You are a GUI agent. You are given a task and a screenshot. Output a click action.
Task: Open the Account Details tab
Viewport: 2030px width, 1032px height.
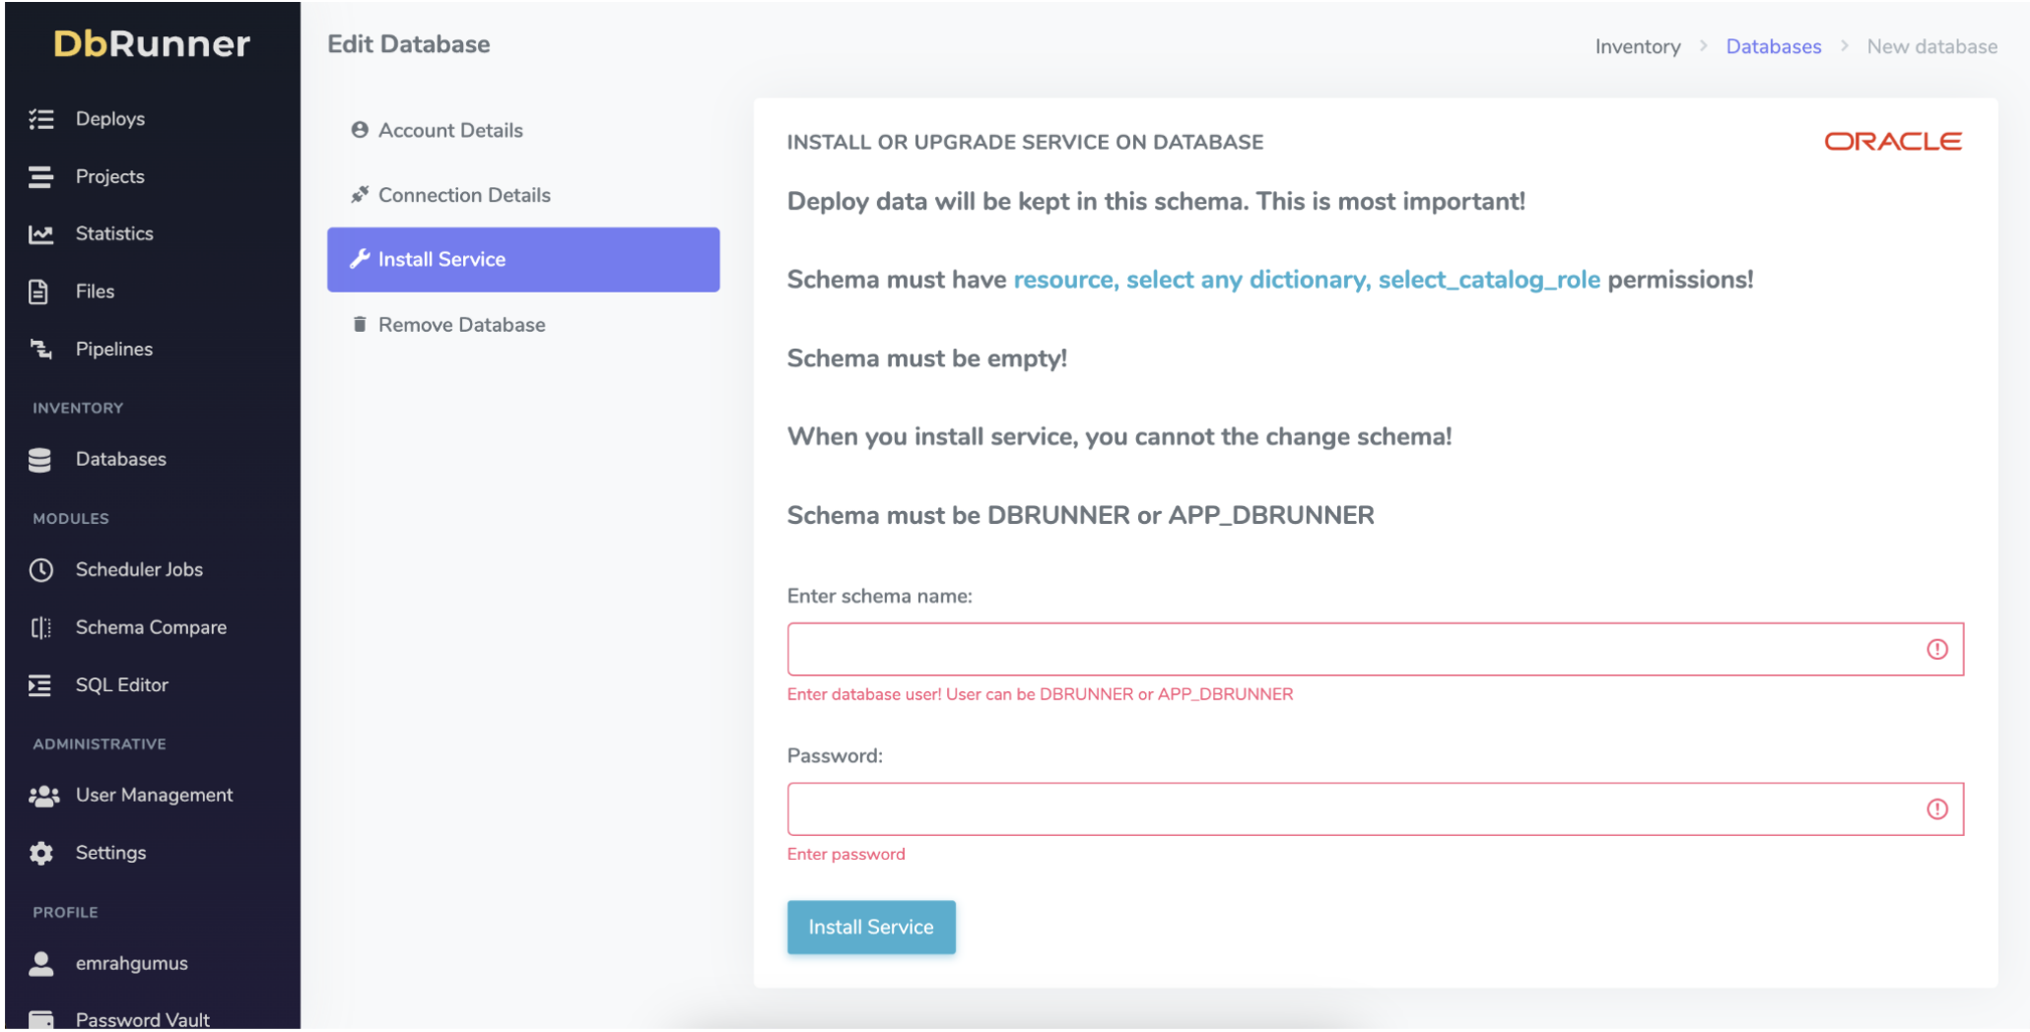point(449,131)
